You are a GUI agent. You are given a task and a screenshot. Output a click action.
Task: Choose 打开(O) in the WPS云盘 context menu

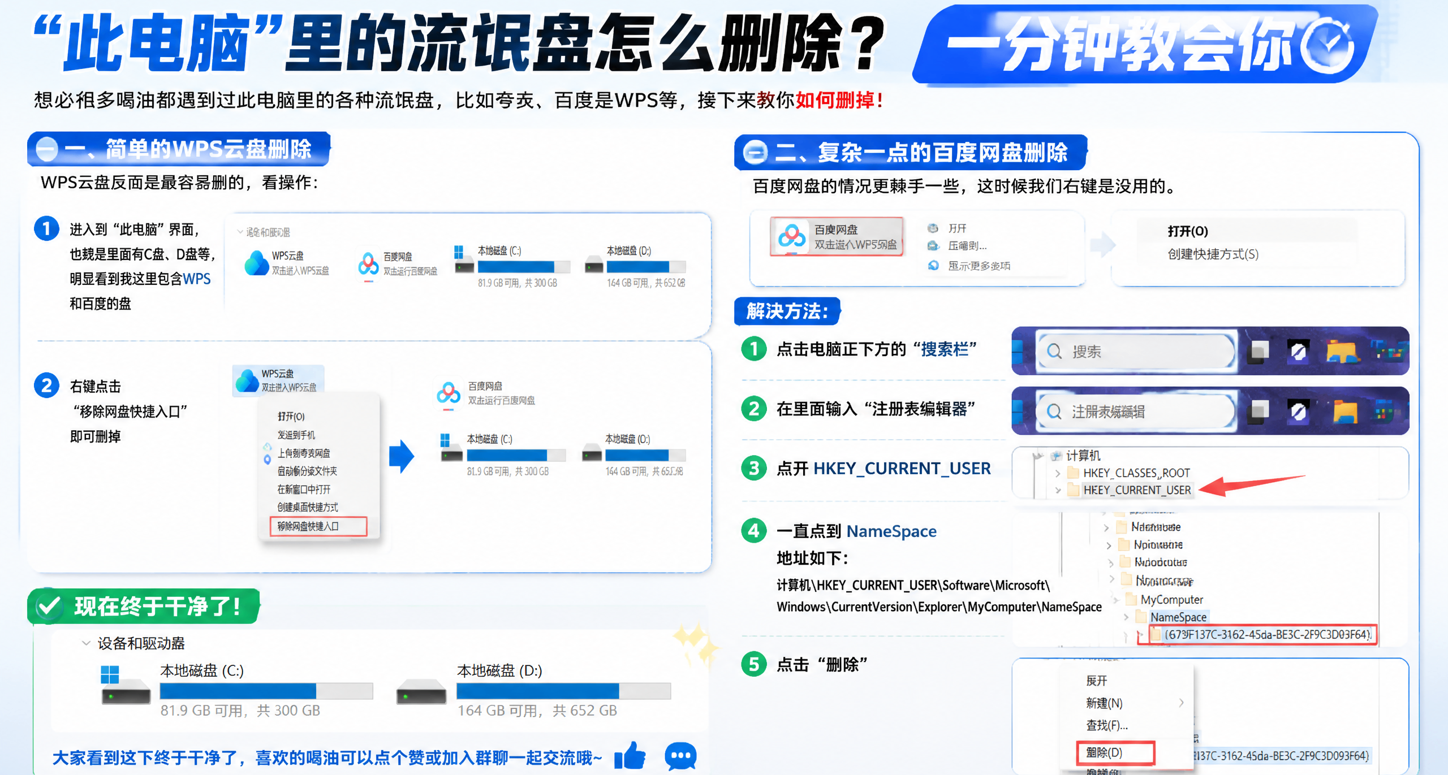tap(291, 417)
